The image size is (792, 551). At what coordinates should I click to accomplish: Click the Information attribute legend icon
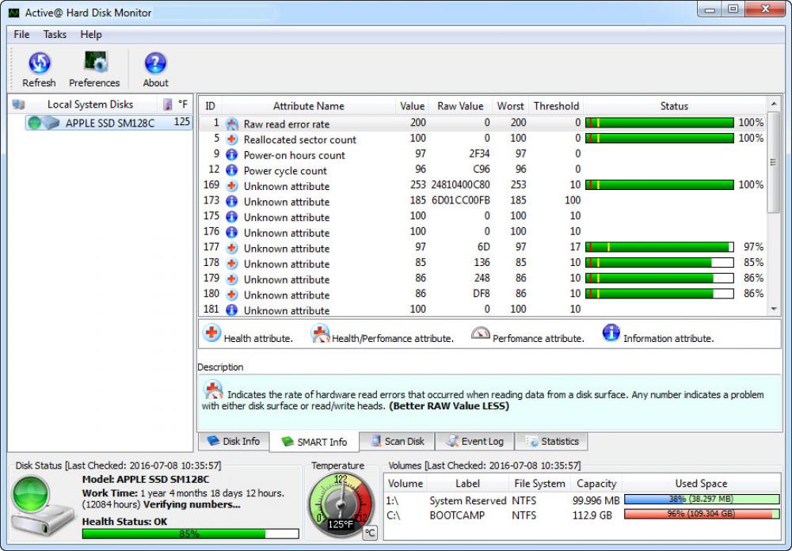(x=612, y=333)
